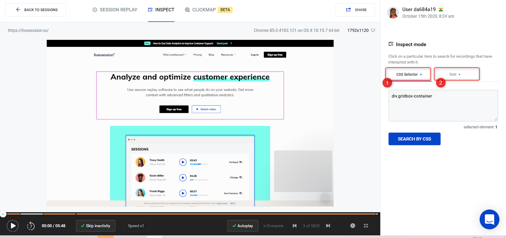
Task: Click the Chrome 85.0.4183.121 browser info text
Action: click(296, 30)
